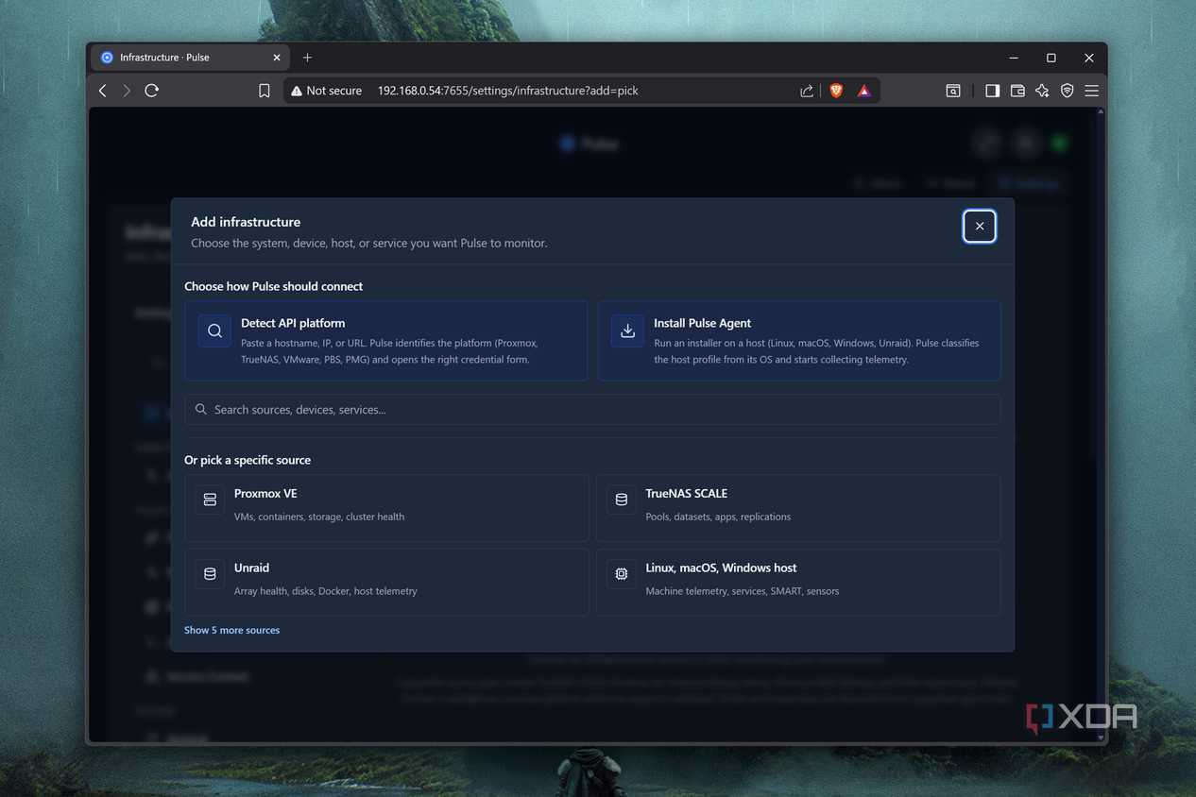Select the TrueNAS SCALE source
The width and height of the screenshot is (1196, 797).
[x=798, y=508]
